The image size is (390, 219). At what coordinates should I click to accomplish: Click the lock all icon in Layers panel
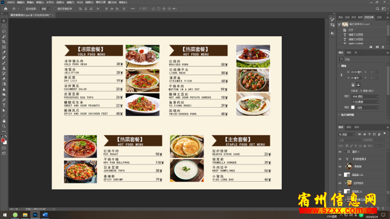tap(365, 146)
